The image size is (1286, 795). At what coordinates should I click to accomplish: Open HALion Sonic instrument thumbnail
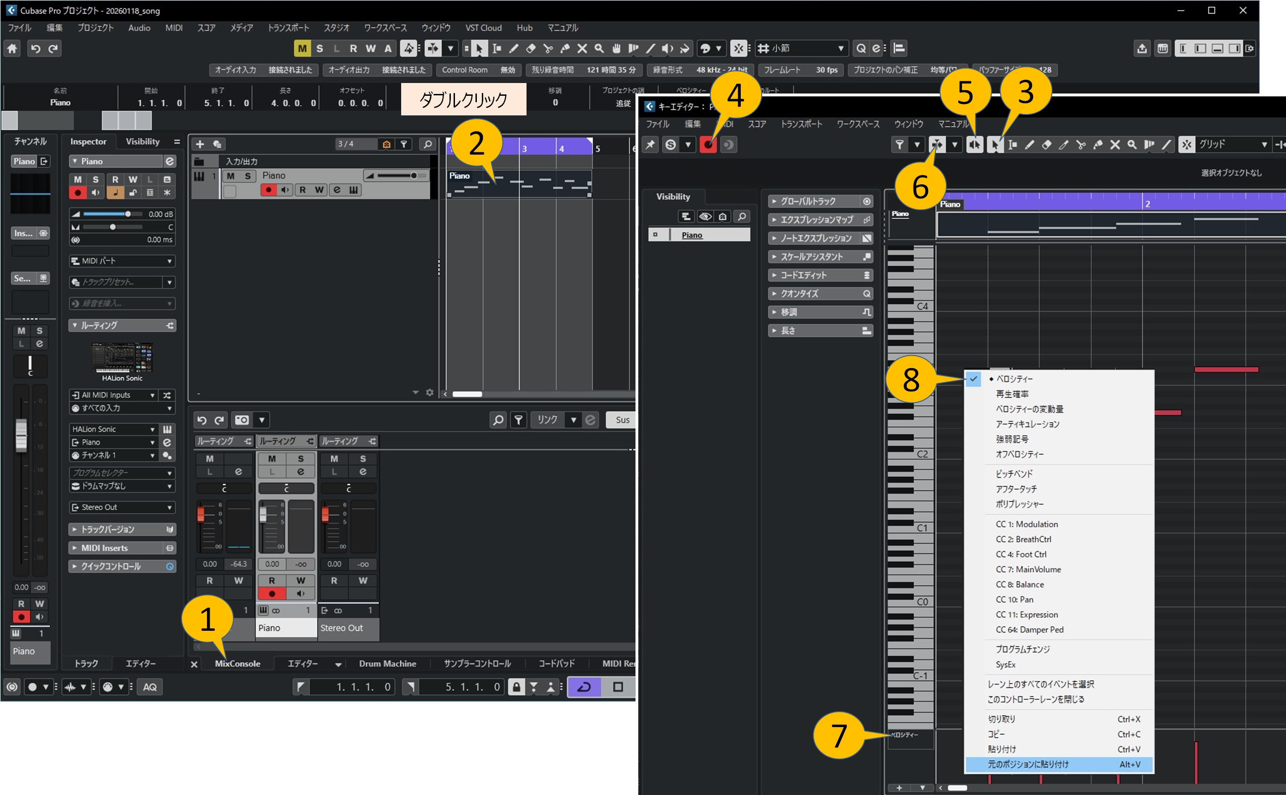122,358
